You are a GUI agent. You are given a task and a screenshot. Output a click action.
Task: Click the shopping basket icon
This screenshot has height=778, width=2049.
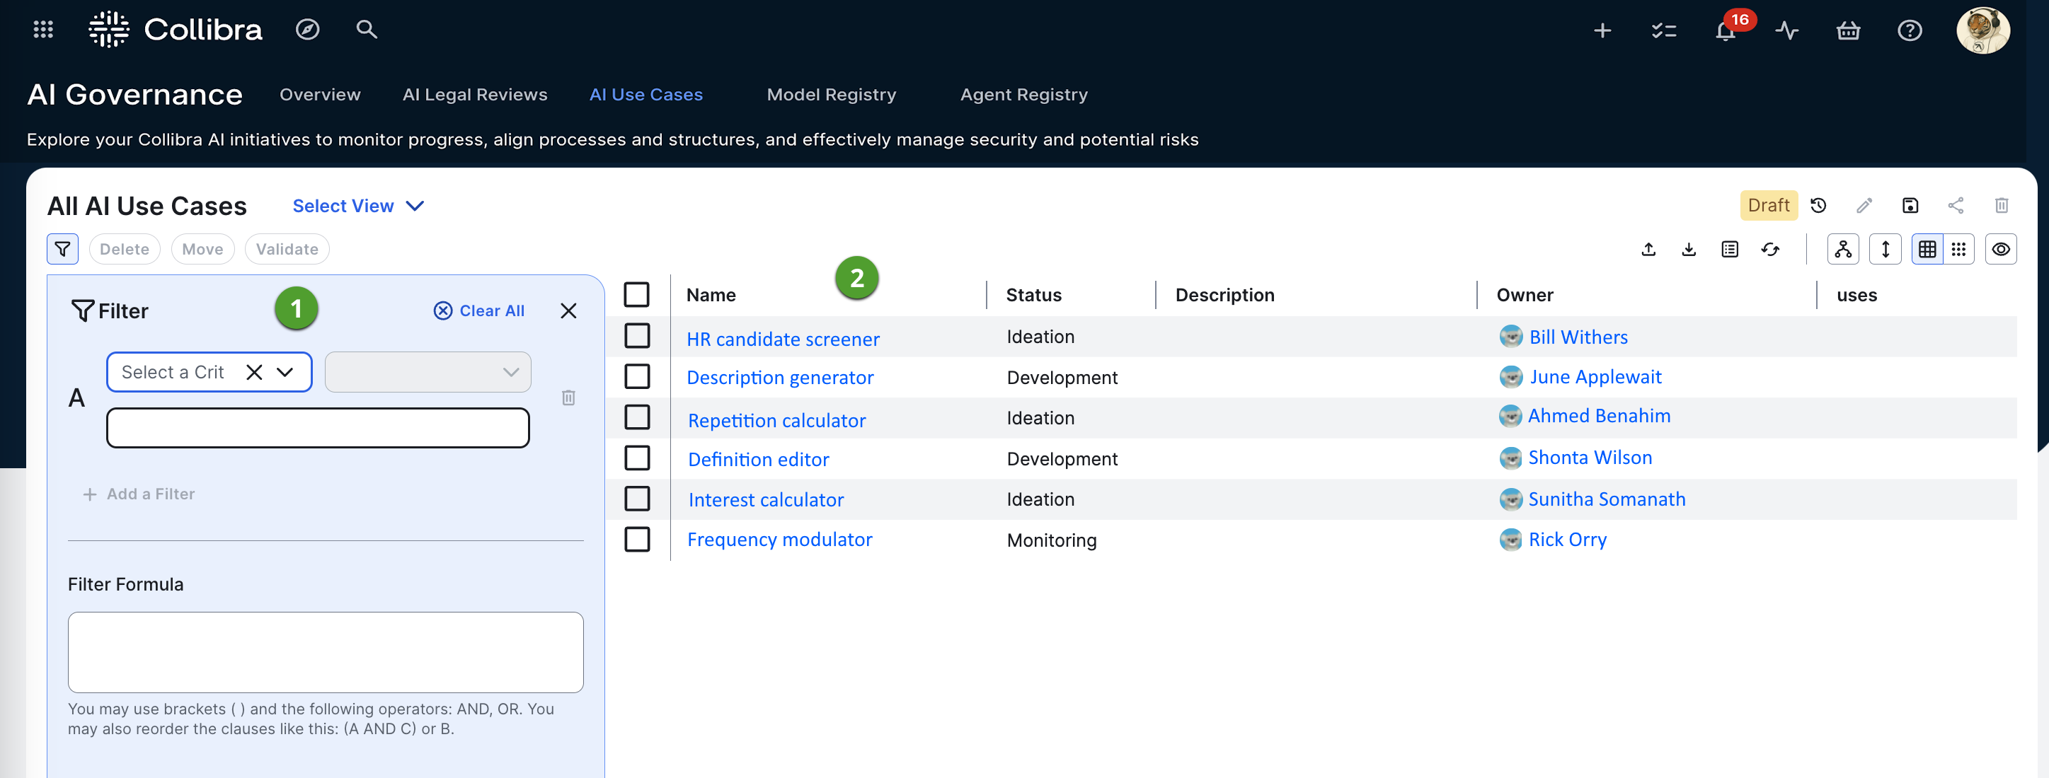coord(1848,31)
